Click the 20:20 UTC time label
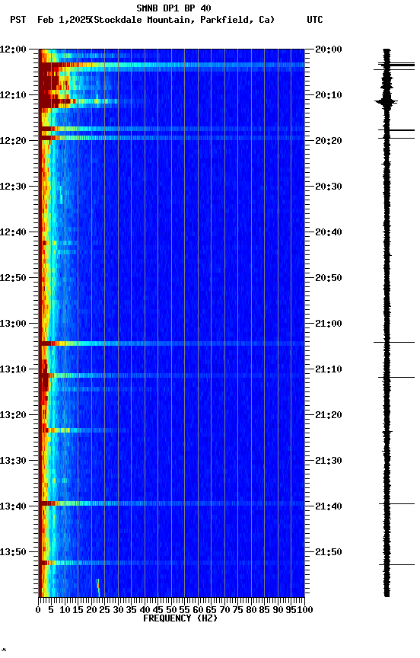 pos(329,141)
